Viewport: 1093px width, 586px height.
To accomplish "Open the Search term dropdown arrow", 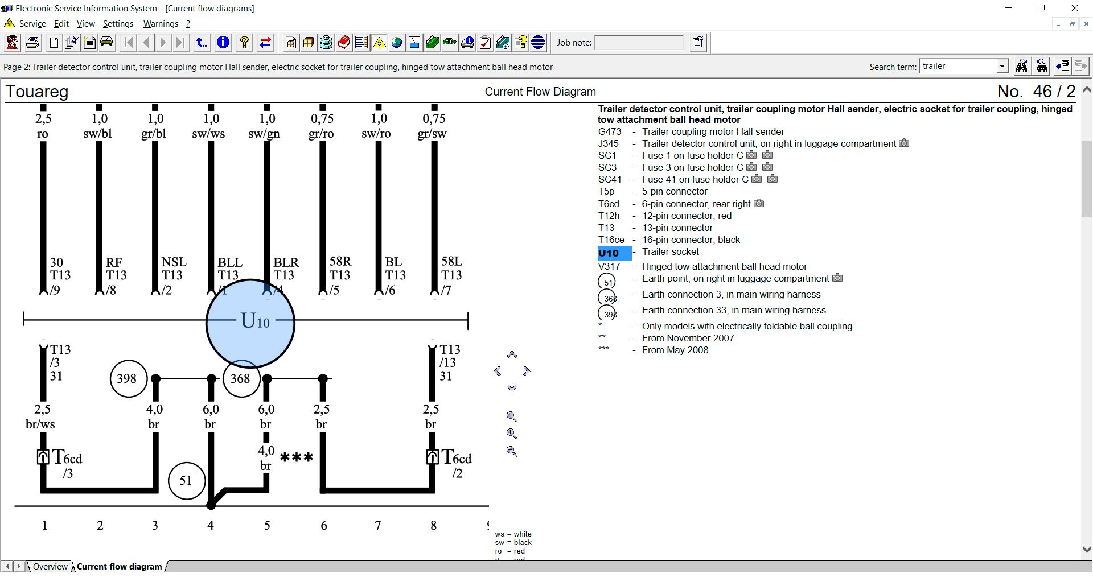I will (x=1002, y=66).
